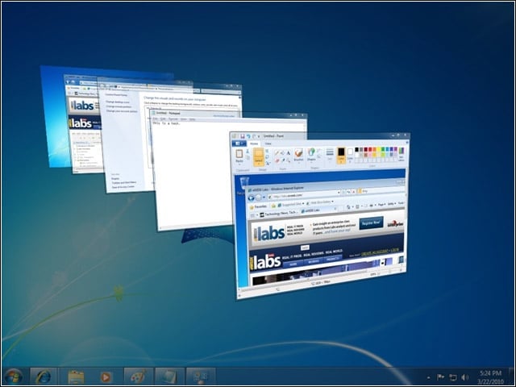Click Rotate icon in Paint Image group

[x=268, y=163]
